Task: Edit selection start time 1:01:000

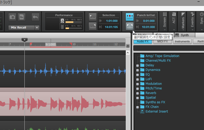Action: point(112,21)
